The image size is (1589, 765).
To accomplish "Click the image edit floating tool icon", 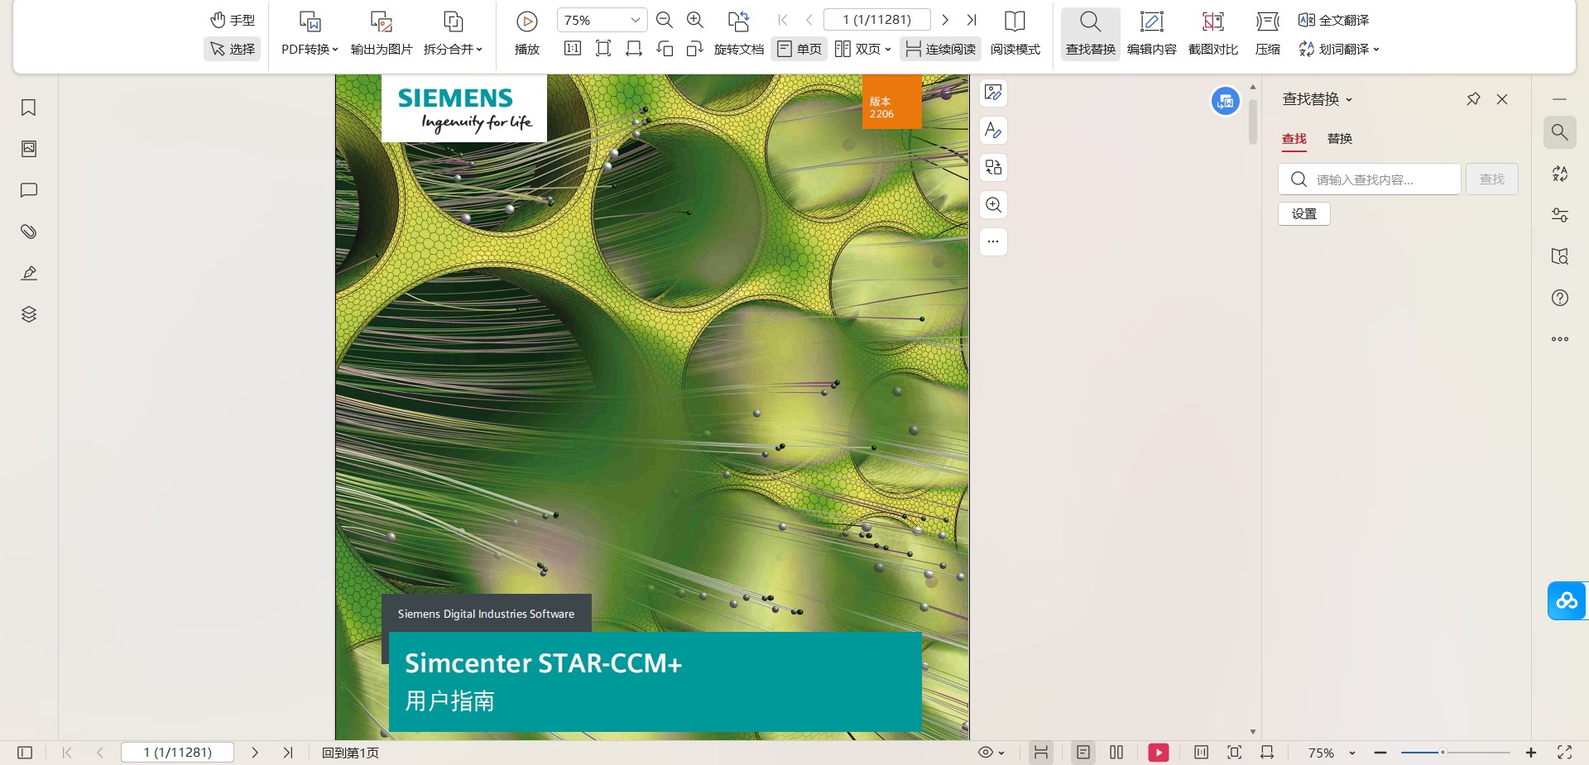I will click(x=993, y=93).
